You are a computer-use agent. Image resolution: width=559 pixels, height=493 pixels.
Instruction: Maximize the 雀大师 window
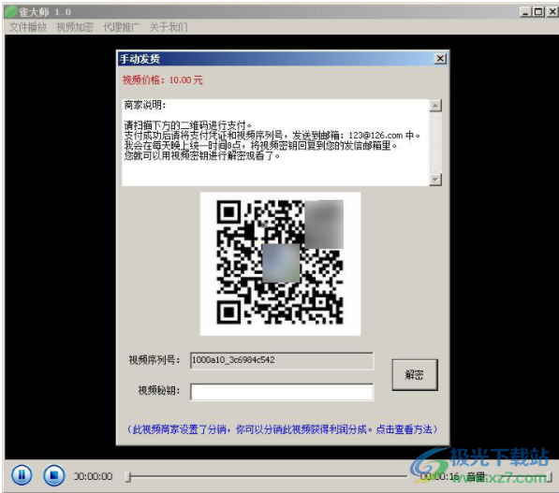[x=538, y=12]
